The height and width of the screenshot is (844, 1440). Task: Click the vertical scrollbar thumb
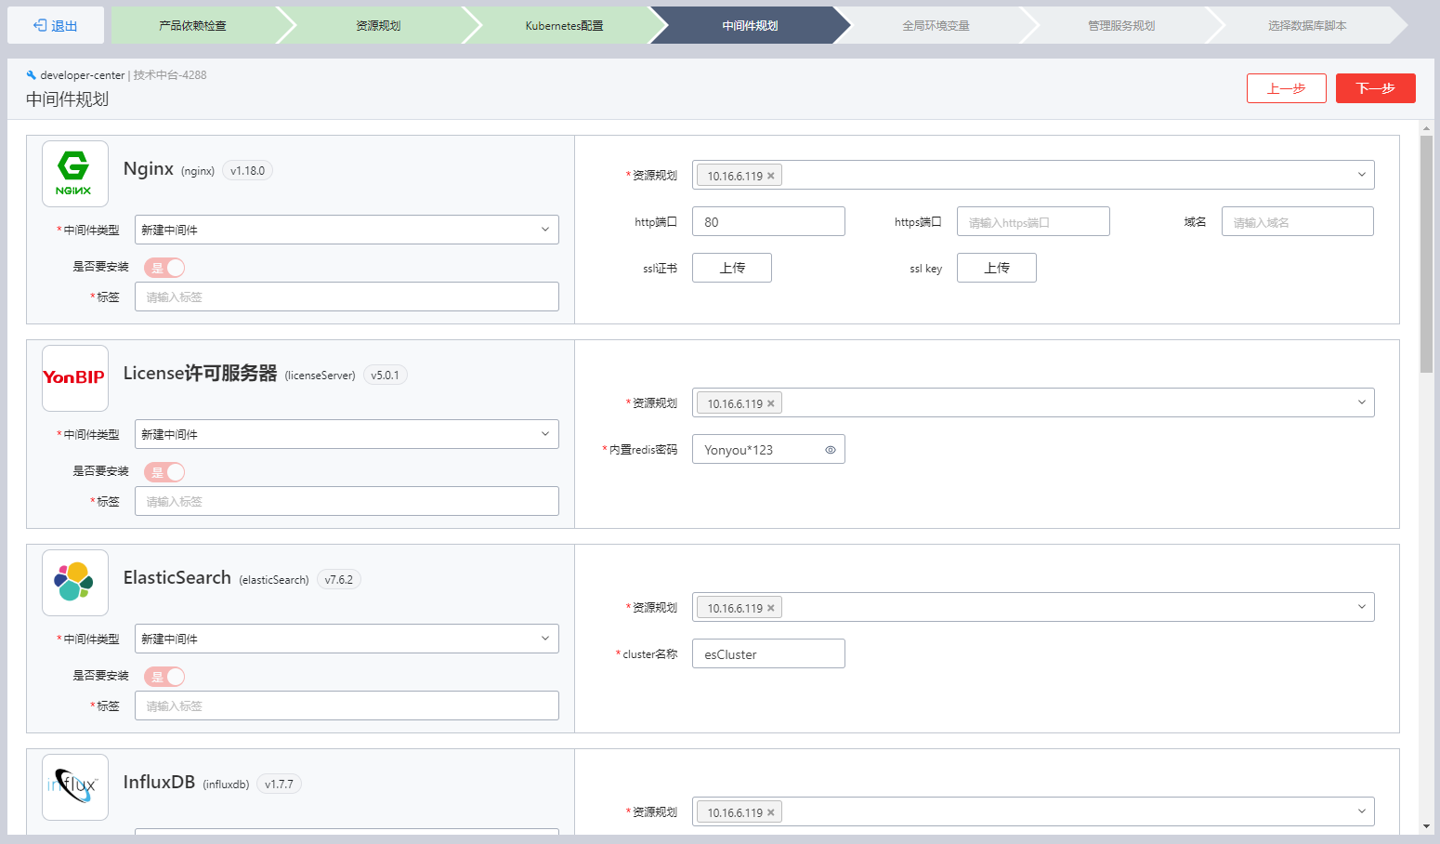tap(1426, 254)
